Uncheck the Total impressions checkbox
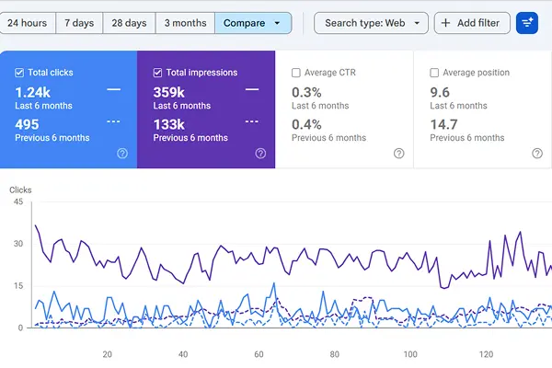Image resolution: width=552 pixels, height=368 pixels. [x=157, y=73]
